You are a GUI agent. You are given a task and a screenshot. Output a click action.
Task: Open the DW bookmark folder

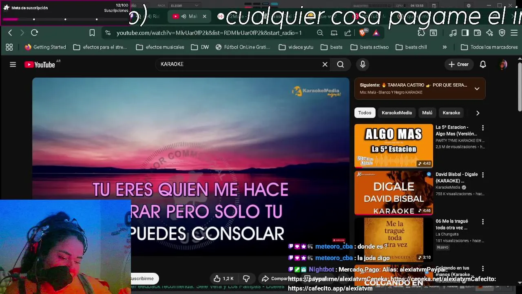coord(200,47)
